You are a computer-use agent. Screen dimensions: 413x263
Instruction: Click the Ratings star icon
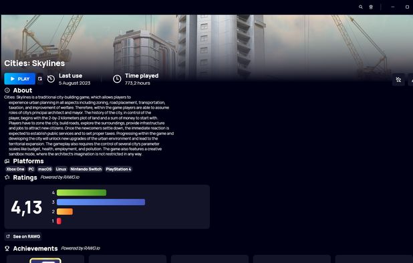tap(7, 178)
